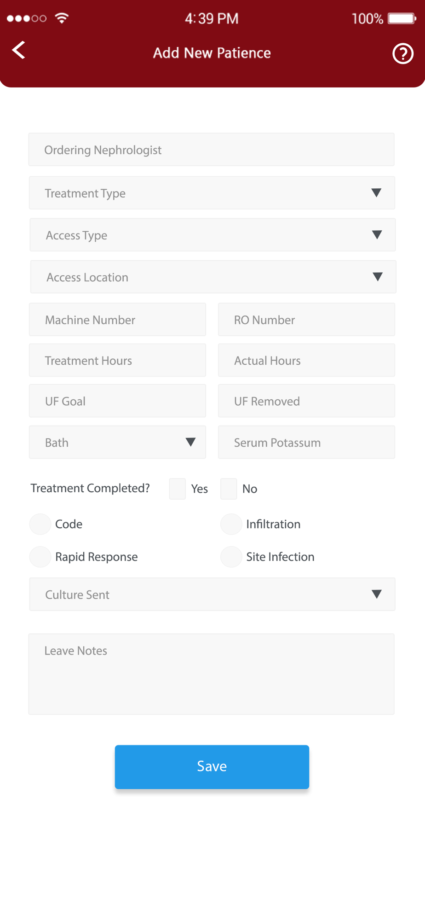Select the Code radio option
Viewport: 425px width, 921px height.
[40, 524]
